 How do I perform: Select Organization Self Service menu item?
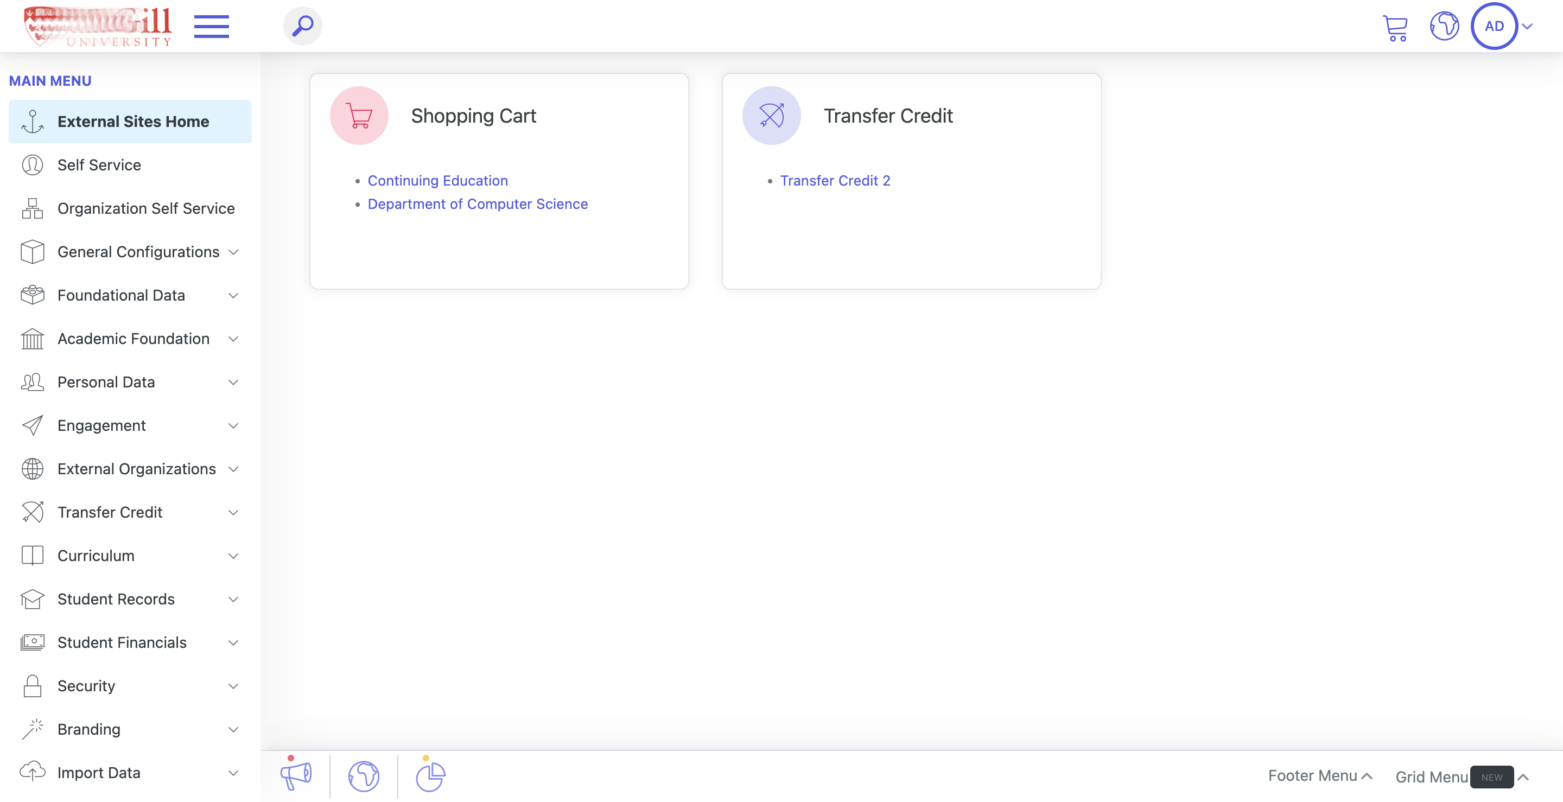coord(130,208)
